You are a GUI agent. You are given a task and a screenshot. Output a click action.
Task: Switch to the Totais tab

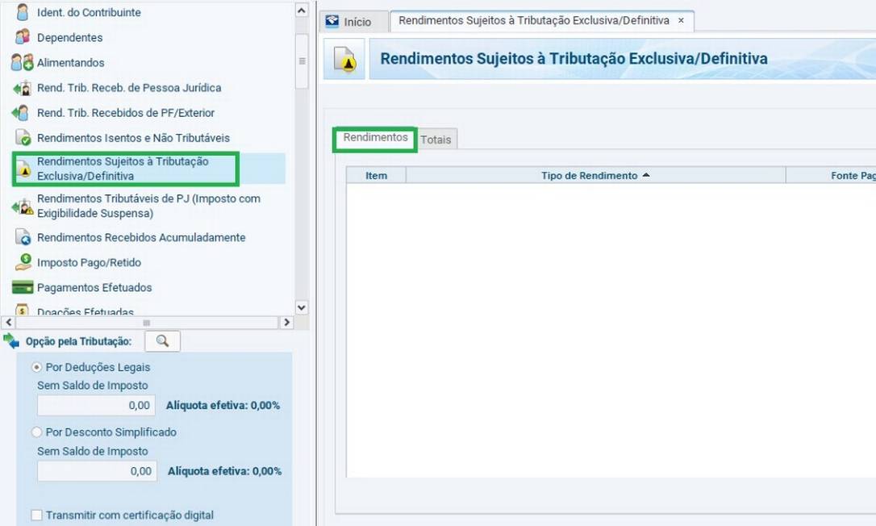pyautogui.click(x=436, y=140)
